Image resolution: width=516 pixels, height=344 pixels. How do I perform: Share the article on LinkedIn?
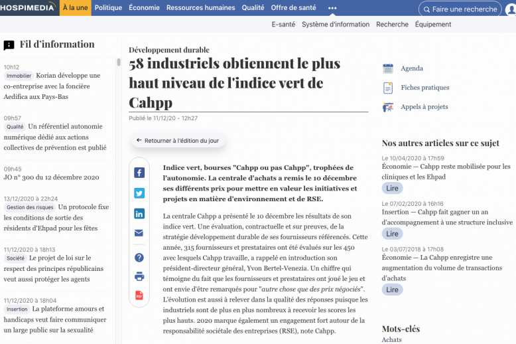tap(139, 214)
